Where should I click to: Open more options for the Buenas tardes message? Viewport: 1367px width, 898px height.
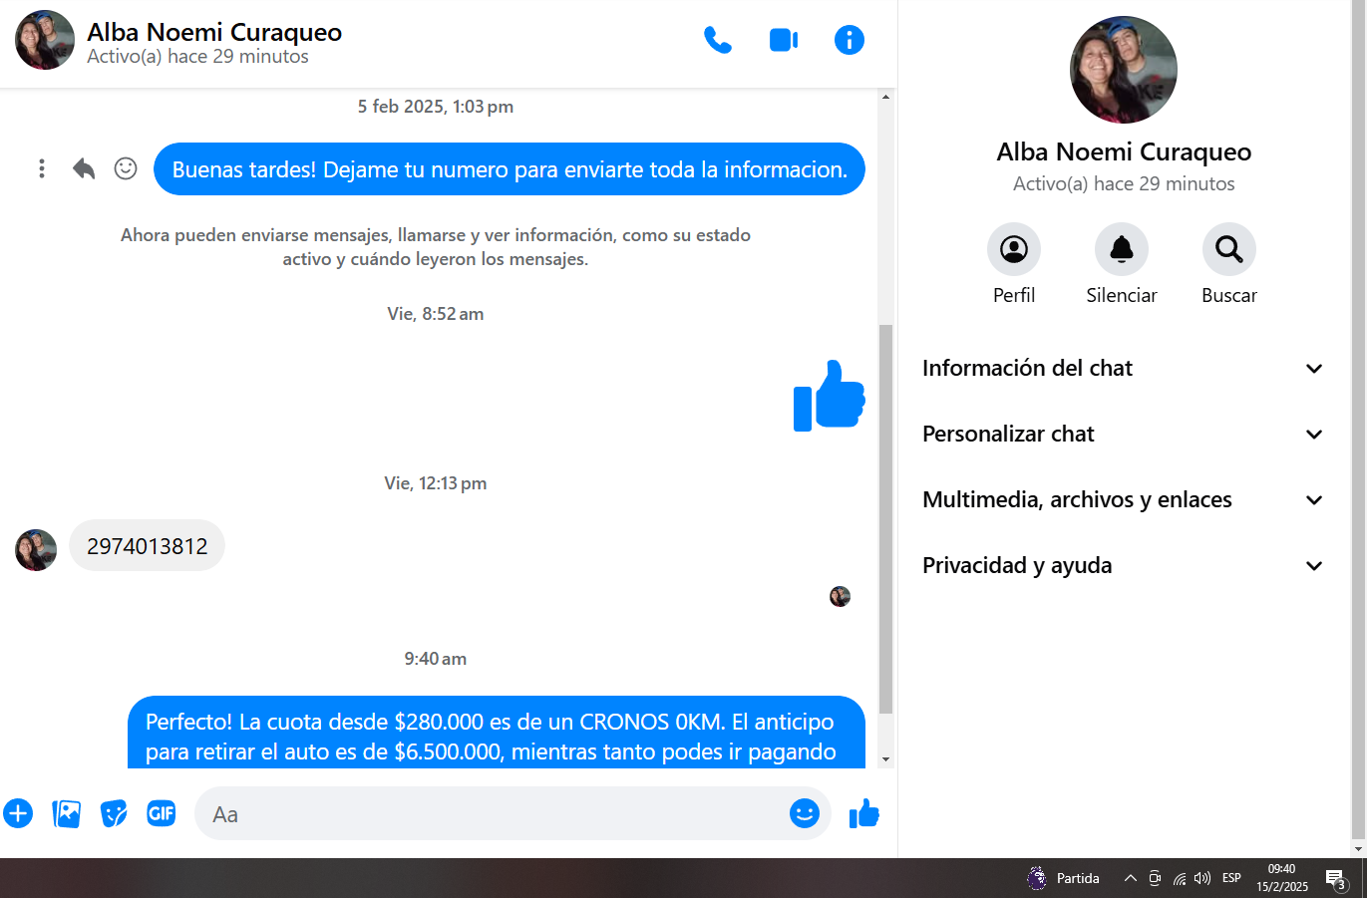(x=42, y=168)
